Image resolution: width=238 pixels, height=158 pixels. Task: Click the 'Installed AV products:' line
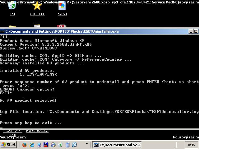tap(27, 71)
